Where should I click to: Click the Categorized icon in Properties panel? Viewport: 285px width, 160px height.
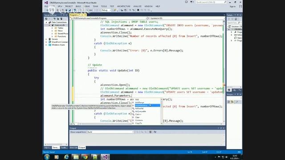(228, 102)
